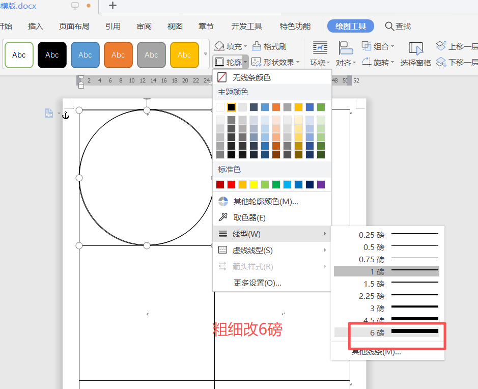This screenshot has width=478, height=389.
Task: Pick the purple standard color swatch
Action: click(x=321, y=184)
